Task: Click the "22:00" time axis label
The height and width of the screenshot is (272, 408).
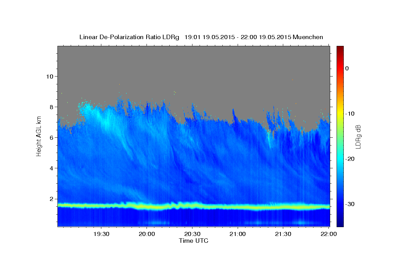Action: coord(329,234)
